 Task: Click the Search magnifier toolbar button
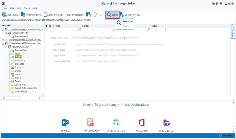pyautogui.click(x=112, y=15)
